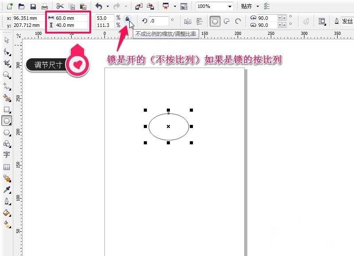Edit the horizontal scale factor 53.0
Screen dimensions: 354x256
[x=105, y=18]
